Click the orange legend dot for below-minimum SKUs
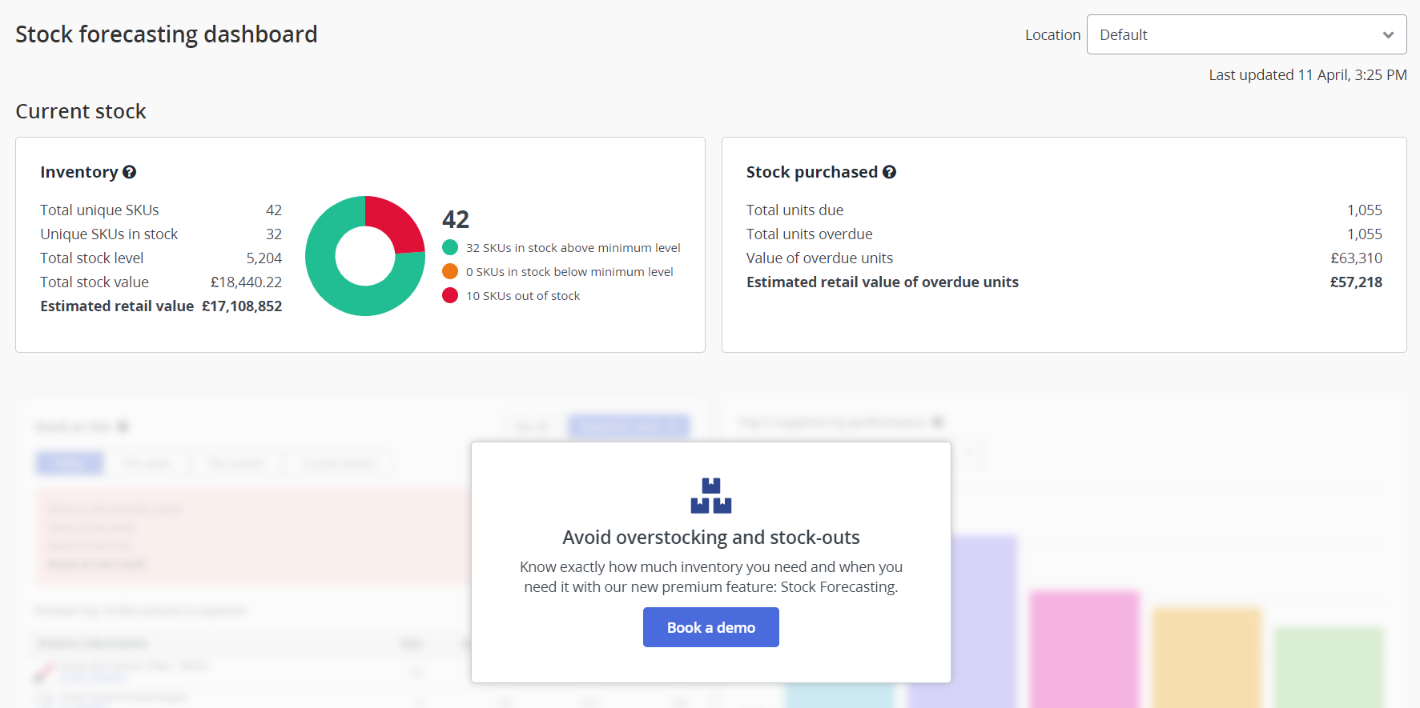This screenshot has height=708, width=1420. 450,272
